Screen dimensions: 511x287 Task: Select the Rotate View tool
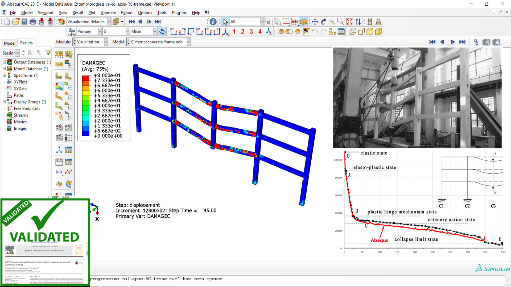[324, 22]
